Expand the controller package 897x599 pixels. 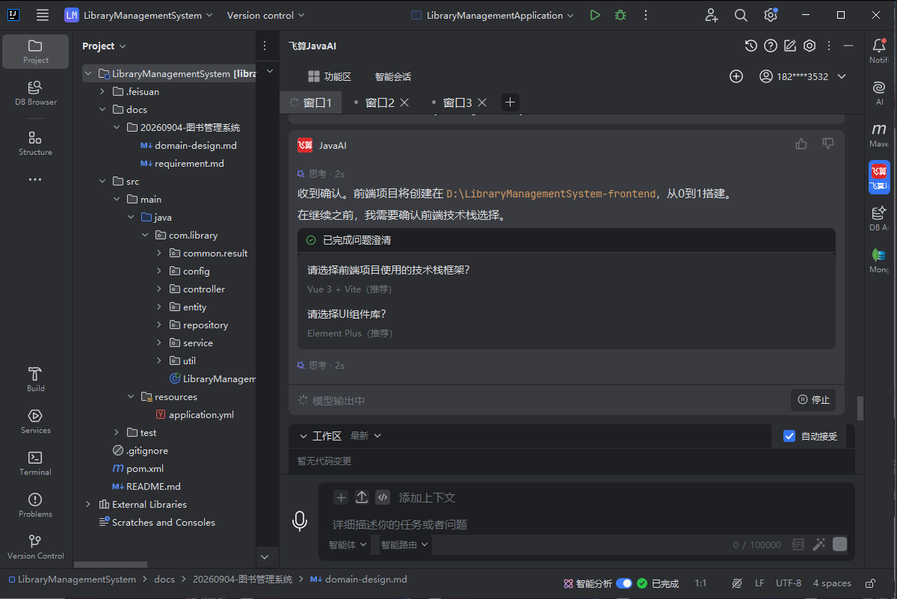tap(159, 289)
